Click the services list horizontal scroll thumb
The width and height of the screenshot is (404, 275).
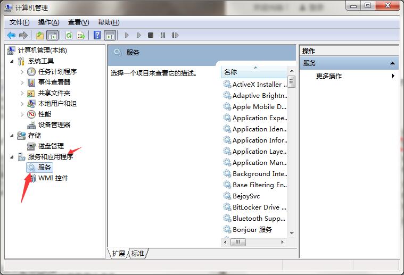[238, 242]
